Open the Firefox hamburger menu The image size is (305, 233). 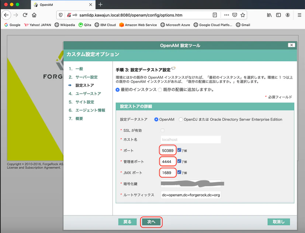click(x=299, y=15)
